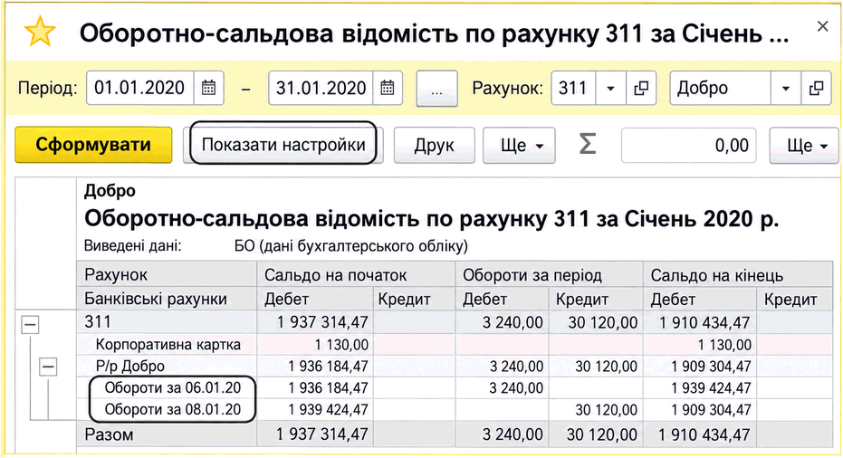Select the Р/р Добро row label
The width and height of the screenshot is (843, 458).
point(130,367)
